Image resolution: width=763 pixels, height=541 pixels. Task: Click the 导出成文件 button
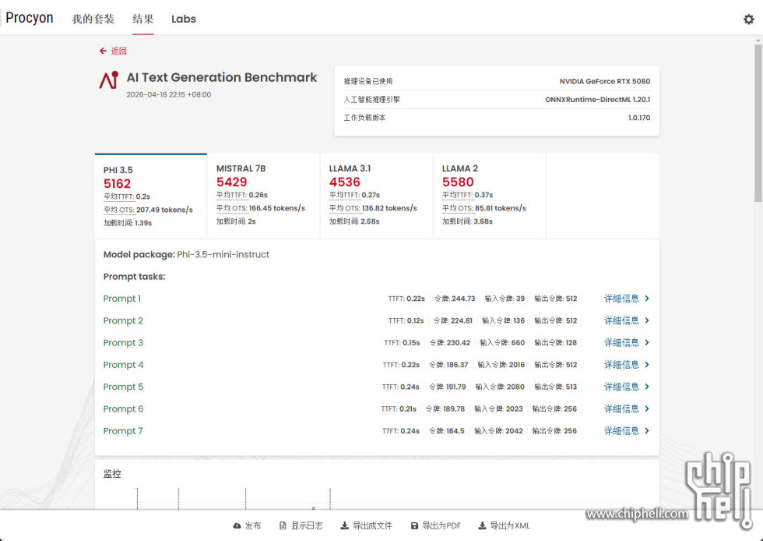pyautogui.click(x=366, y=525)
